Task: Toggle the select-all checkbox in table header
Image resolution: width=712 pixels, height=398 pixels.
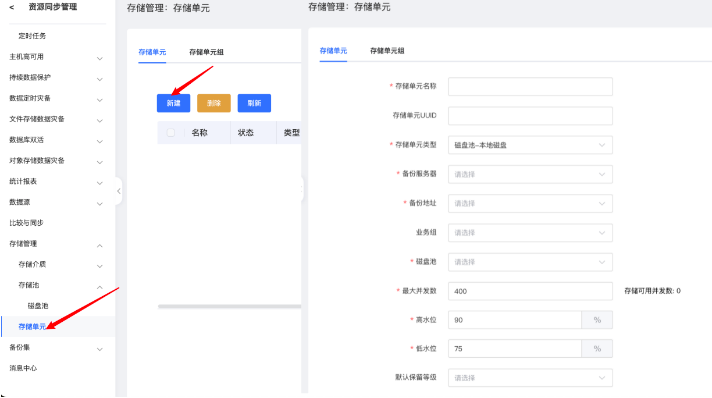Action: pos(170,133)
